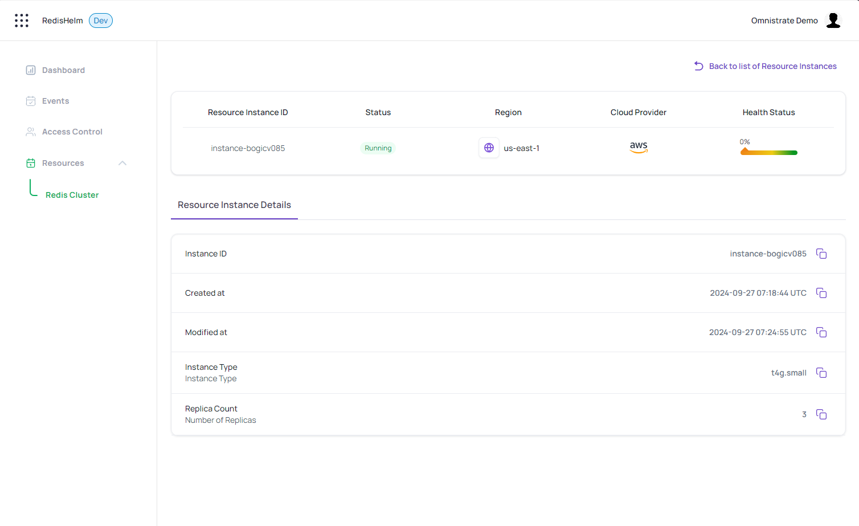Click the Running status badge
The image size is (859, 526).
pos(378,148)
